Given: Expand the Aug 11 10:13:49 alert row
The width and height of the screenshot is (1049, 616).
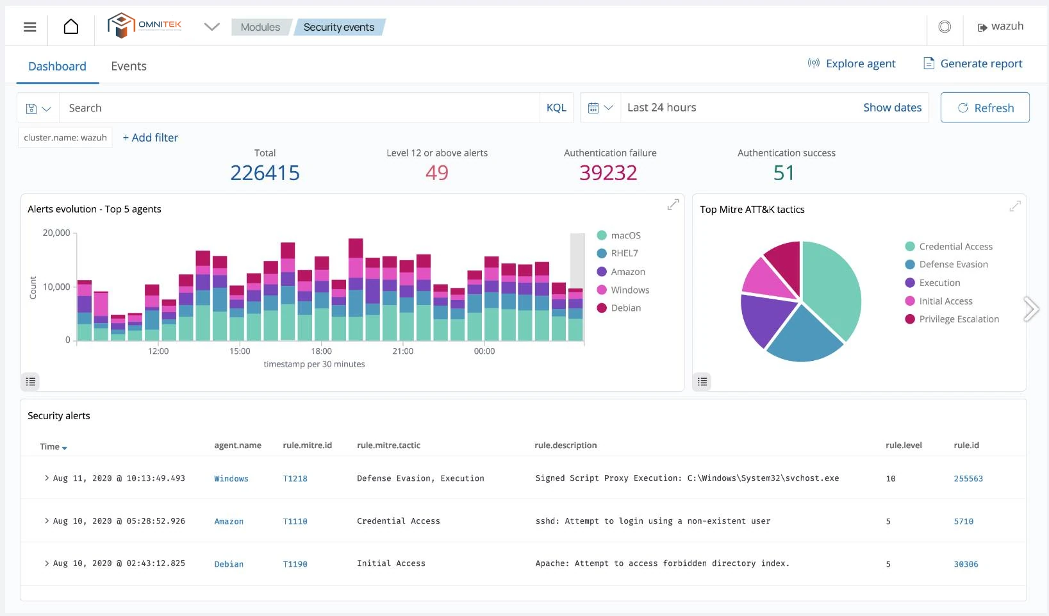Looking at the screenshot, I should [47, 478].
